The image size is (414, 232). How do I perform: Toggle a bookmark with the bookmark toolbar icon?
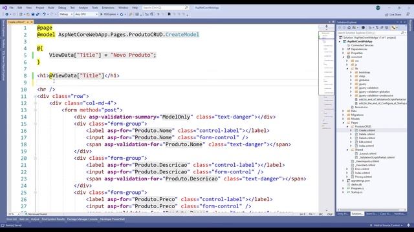169,14
